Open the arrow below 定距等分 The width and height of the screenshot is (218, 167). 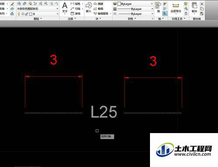[176, 14]
